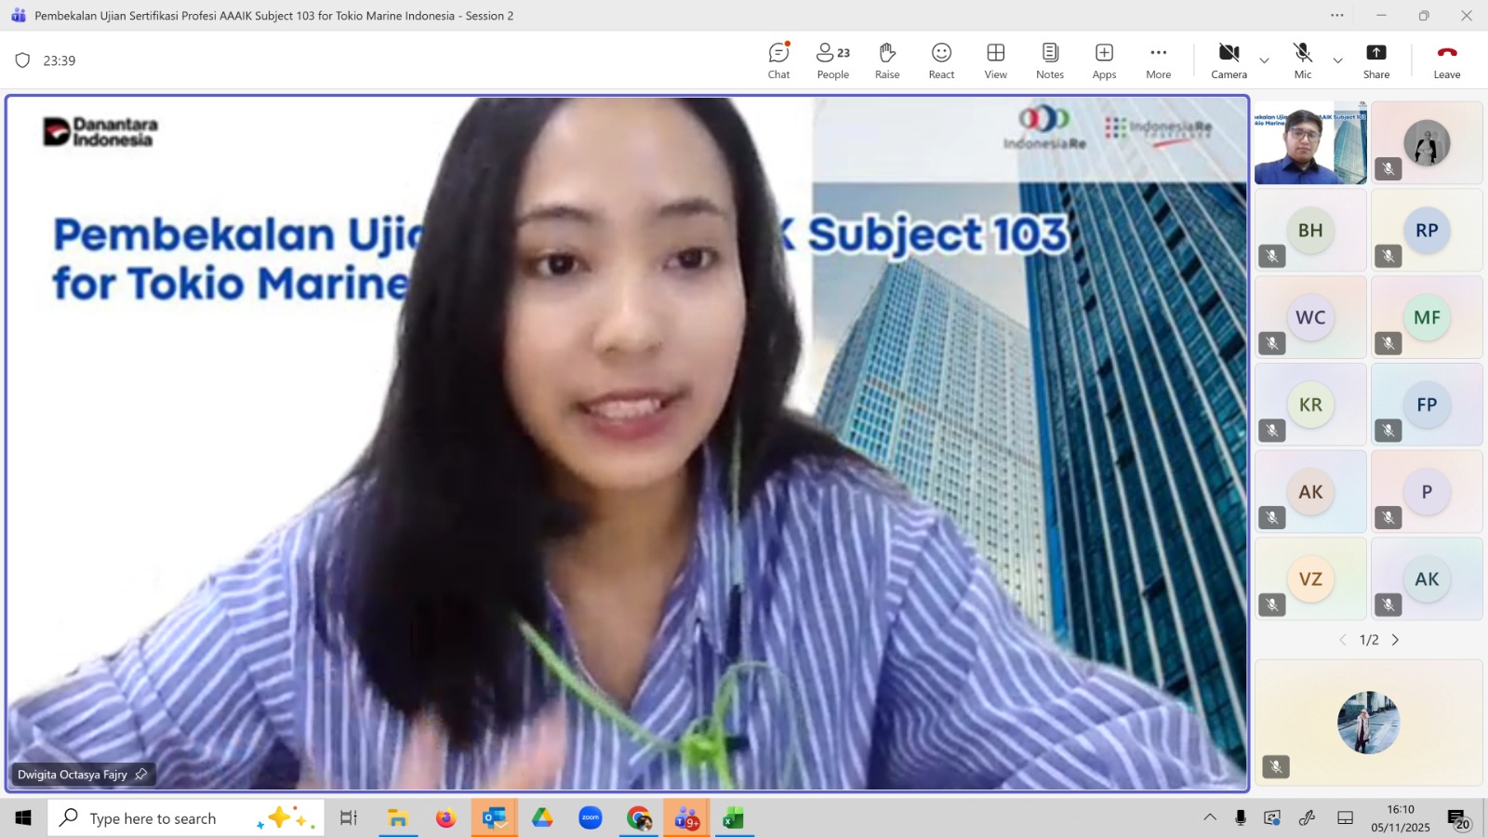This screenshot has height=837, width=1488.
Task: Open Zoom from the taskbar
Action: pos(590,818)
